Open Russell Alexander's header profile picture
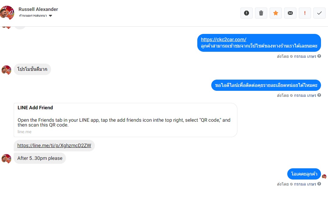 pos(7,12)
